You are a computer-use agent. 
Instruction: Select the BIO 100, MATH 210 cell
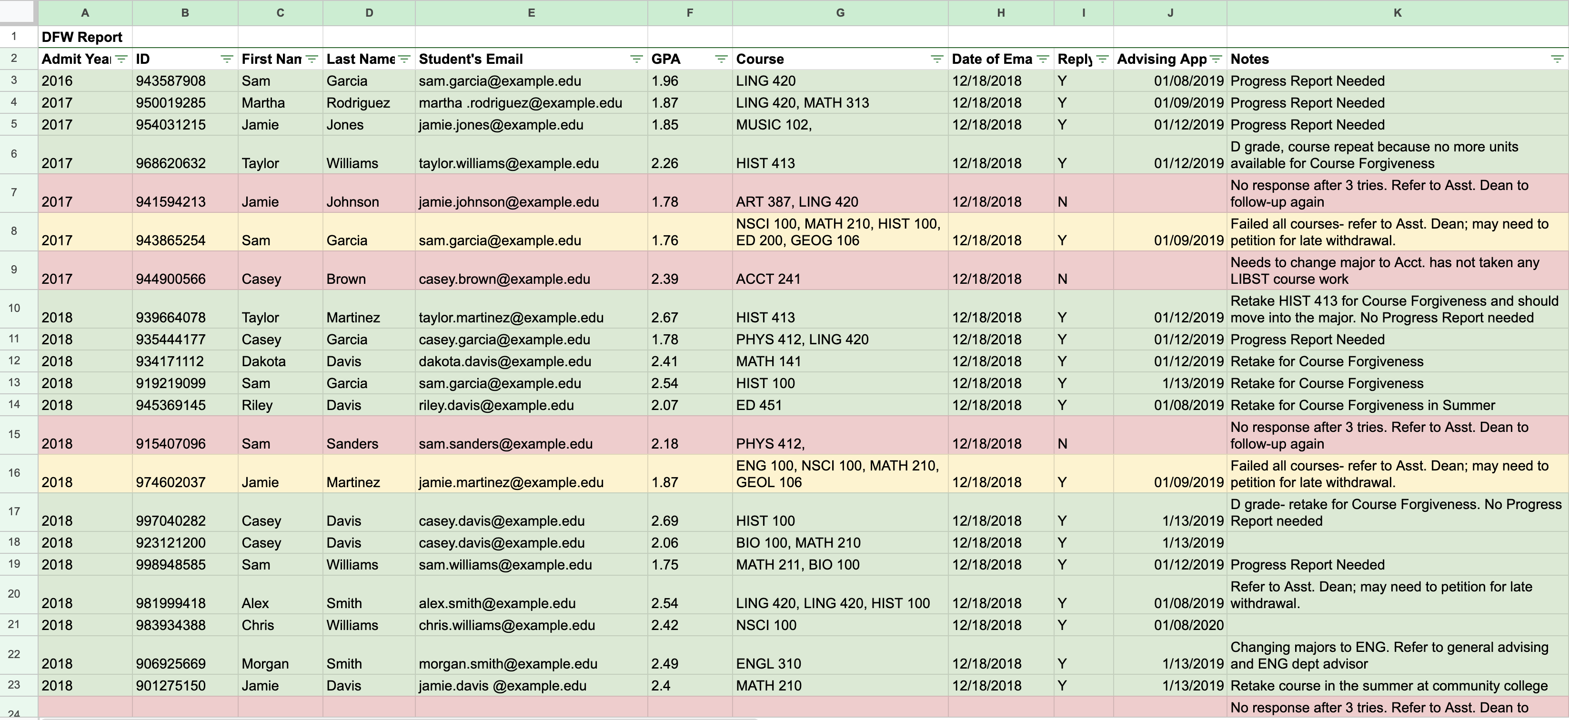coord(840,543)
